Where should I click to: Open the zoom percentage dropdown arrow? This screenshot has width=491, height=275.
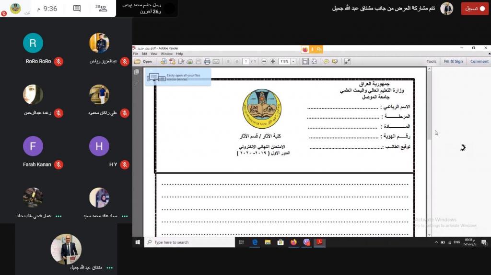[293, 61]
